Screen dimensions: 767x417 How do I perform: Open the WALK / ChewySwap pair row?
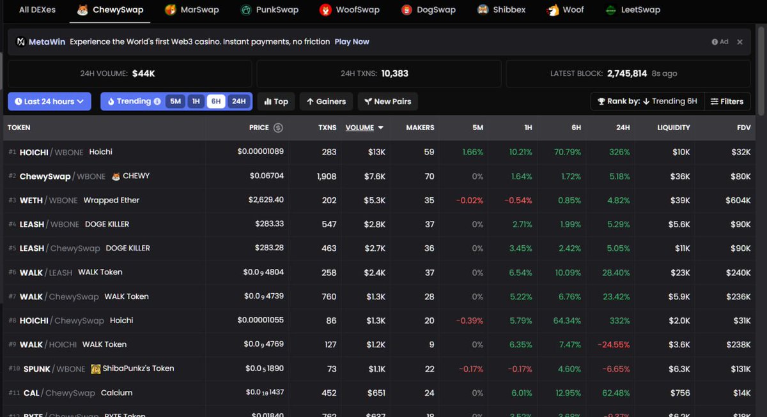381,296
